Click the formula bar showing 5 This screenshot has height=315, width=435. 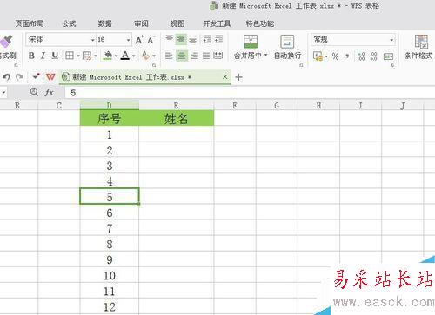tap(250, 93)
